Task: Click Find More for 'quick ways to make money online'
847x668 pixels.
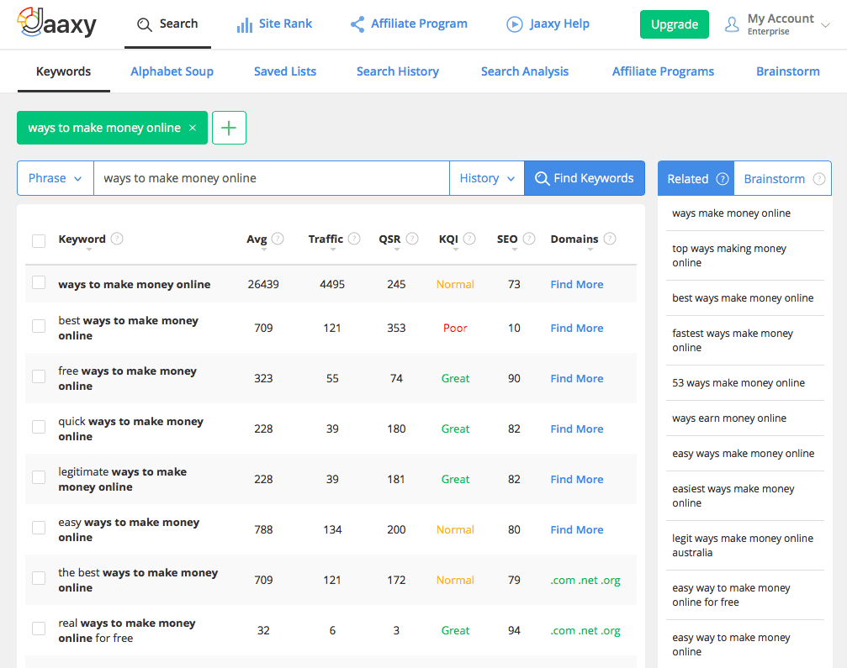Action: [x=577, y=429]
